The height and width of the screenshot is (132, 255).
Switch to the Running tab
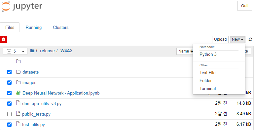coord(34,27)
